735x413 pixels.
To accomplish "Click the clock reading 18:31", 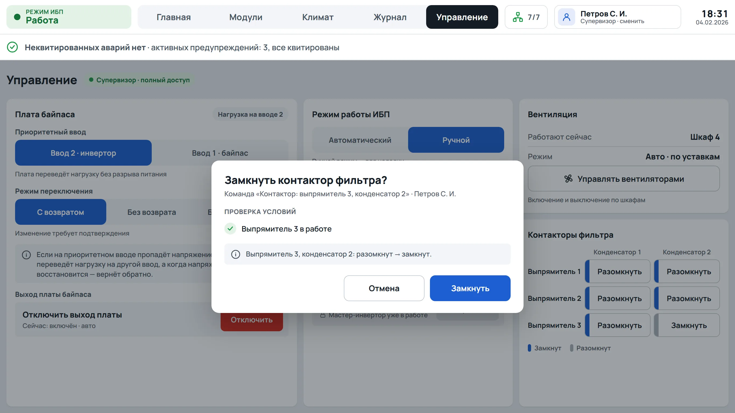I will click(x=715, y=14).
